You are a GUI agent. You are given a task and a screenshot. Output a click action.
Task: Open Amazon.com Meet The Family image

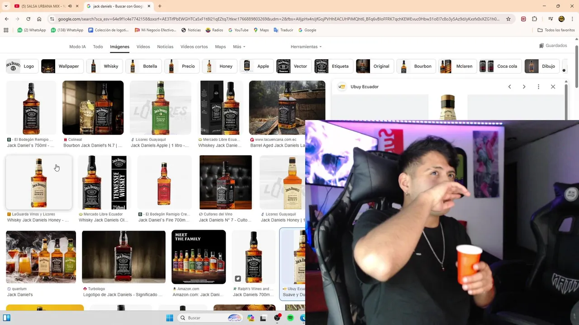click(x=199, y=257)
